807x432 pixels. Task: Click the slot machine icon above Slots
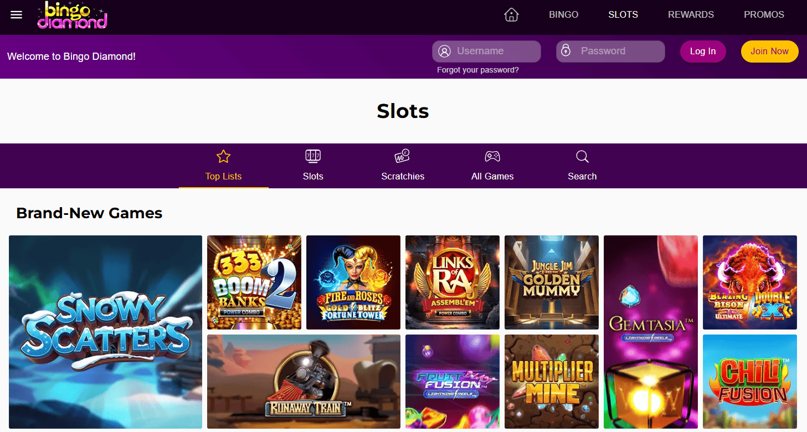[x=313, y=156]
